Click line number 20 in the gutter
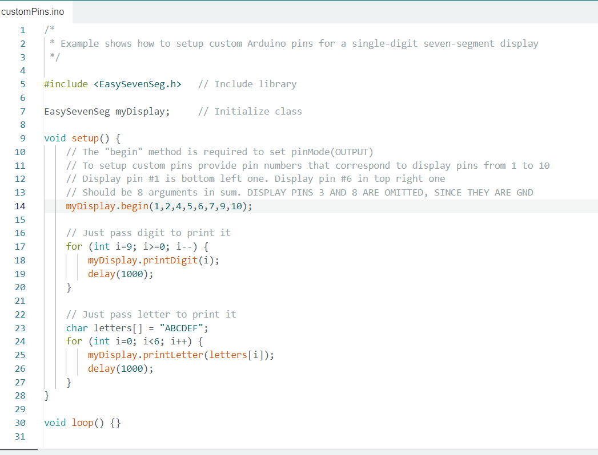Viewport: 598px width, 455px height. [20, 287]
